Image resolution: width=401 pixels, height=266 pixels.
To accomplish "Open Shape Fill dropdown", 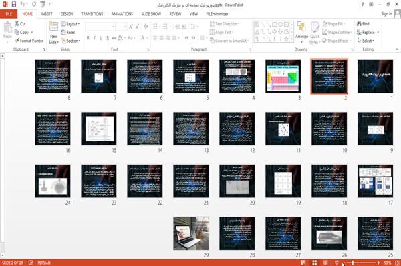I will 333,24.
